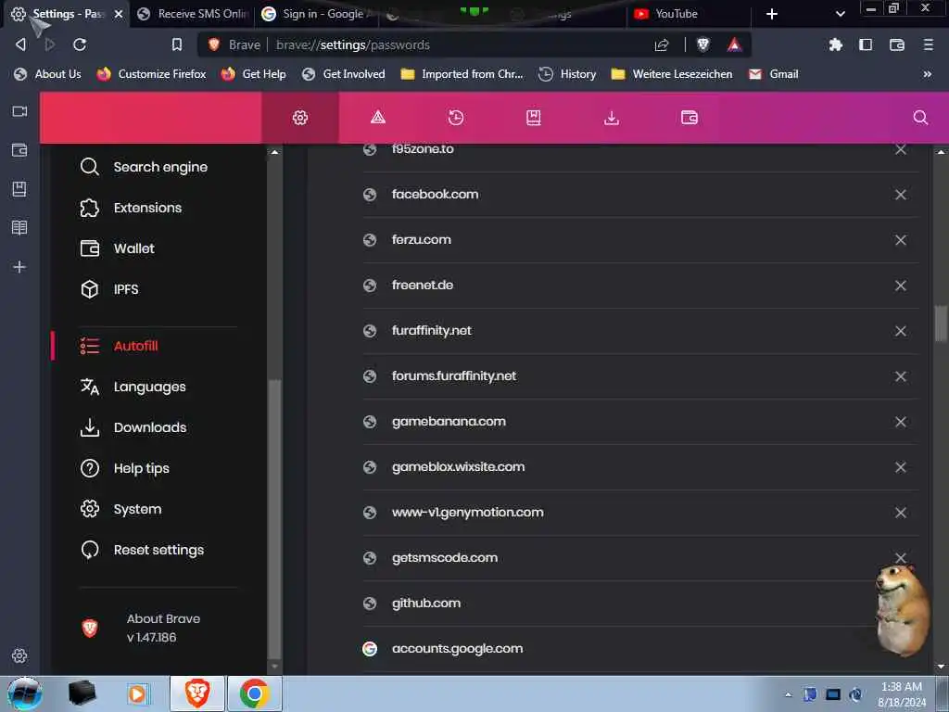
Task: Open a new tab with plus button
Action: [772, 13]
